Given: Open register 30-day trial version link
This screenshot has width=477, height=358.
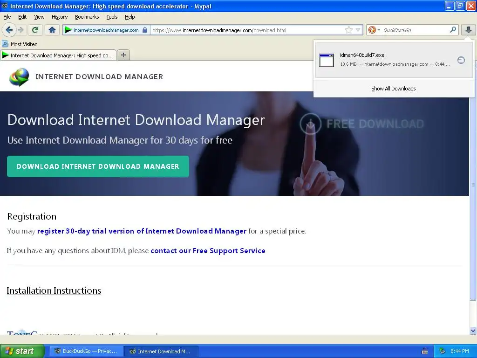Looking at the screenshot, I should (x=142, y=231).
